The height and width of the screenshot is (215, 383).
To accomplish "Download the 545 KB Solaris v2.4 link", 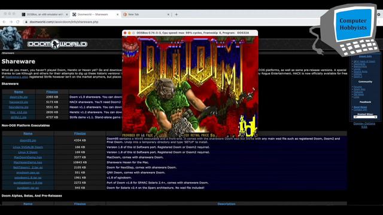I will click(28, 188).
